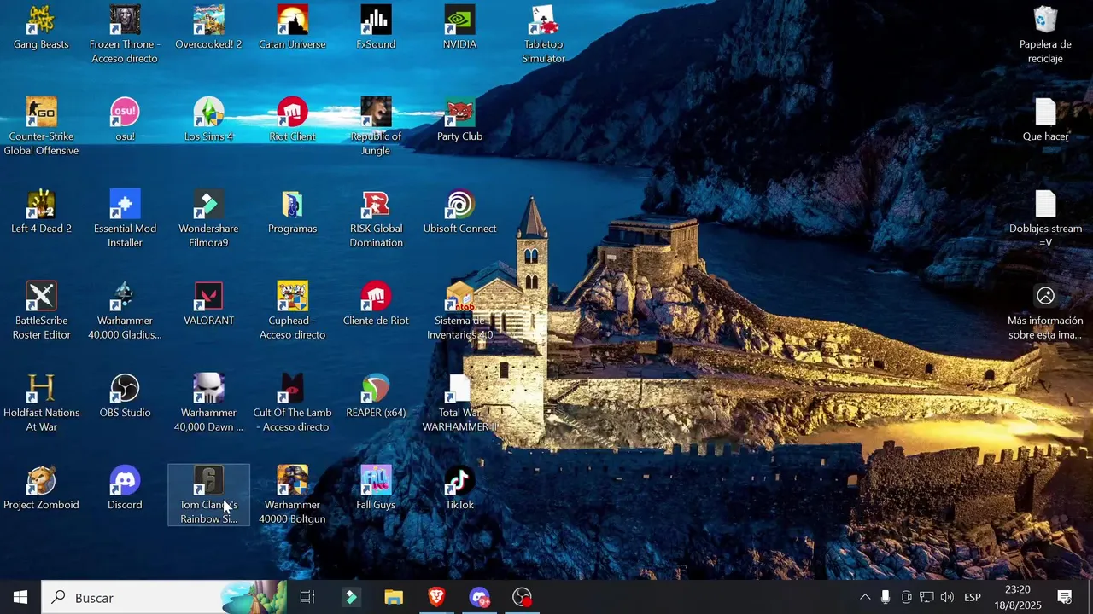1093x614 pixels.
Task: Select the Warhammer 40,000 Gladius shortcut
Action: pyautogui.click(x=125, y=311)
